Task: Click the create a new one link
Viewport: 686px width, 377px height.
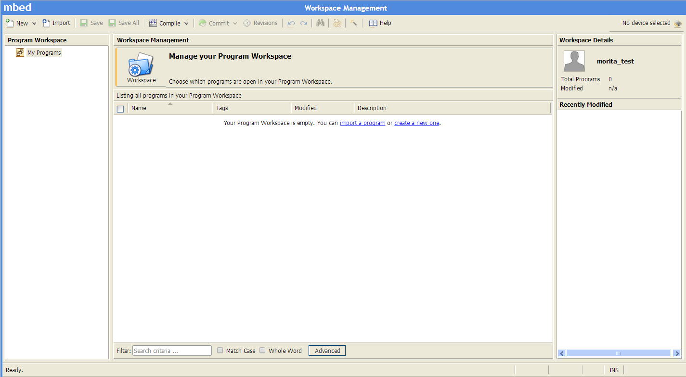Action: (x=417, y=123)
